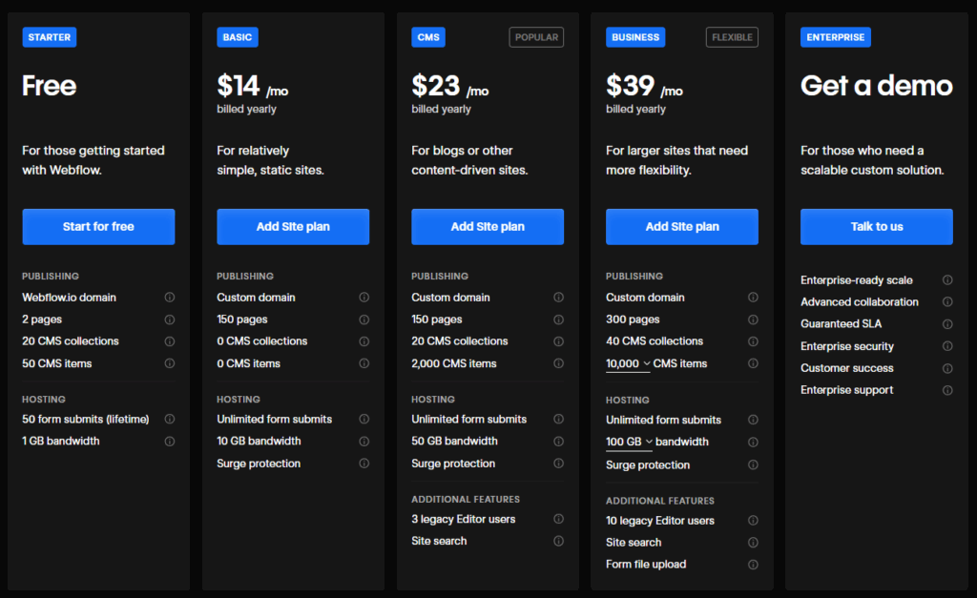Open info icon beside Enterprise security
Screen dimensions: 977x598
click(947, 345)
